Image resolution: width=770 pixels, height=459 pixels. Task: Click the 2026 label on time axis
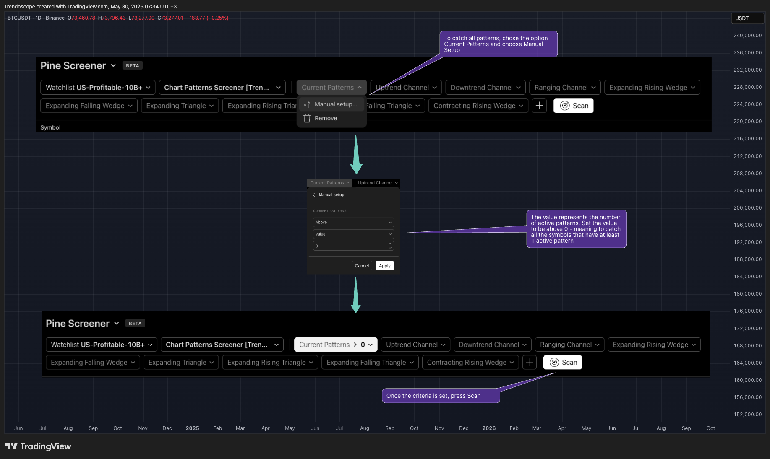(x=489, y=428)
